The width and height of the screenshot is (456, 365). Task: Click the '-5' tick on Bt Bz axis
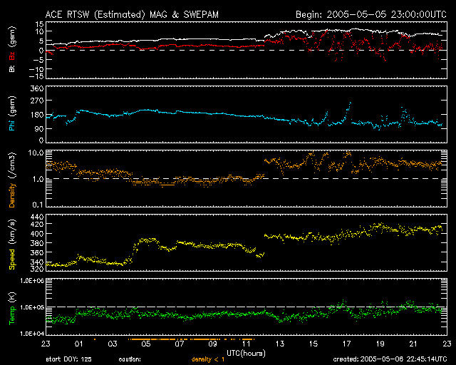(38, 60)
